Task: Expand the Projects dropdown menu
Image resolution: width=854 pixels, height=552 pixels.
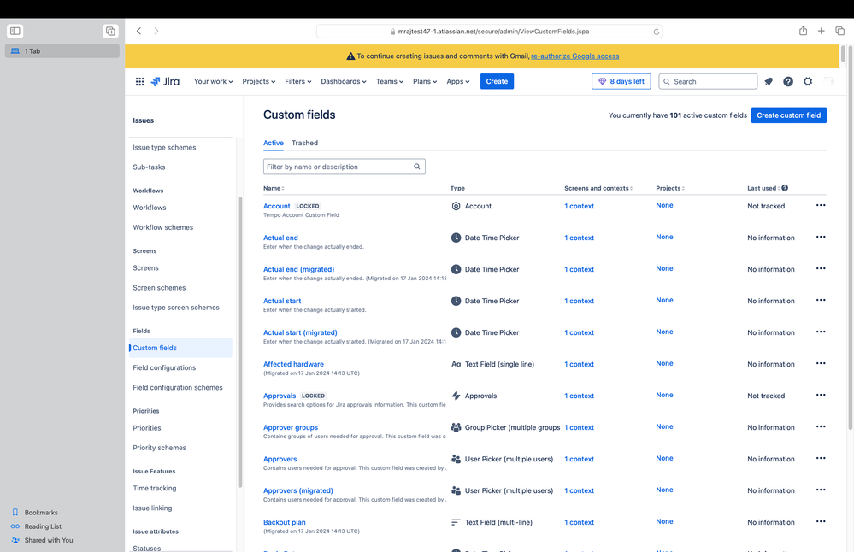Action: (x=259, y=82)
